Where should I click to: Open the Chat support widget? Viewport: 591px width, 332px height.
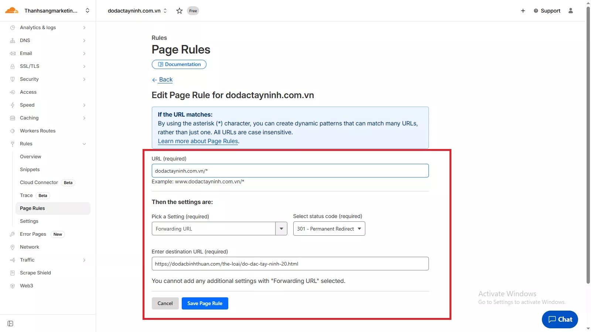(x=560, y=319)
